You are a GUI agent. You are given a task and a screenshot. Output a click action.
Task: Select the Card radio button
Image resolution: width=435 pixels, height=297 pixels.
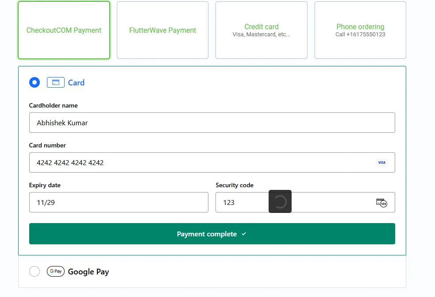pyautogui.click(x=35, y=82)
